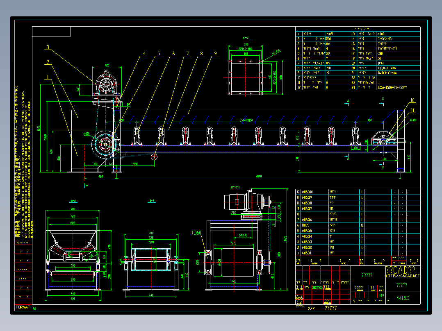Click callout number 5 above the conveyor

pos(159,54)
